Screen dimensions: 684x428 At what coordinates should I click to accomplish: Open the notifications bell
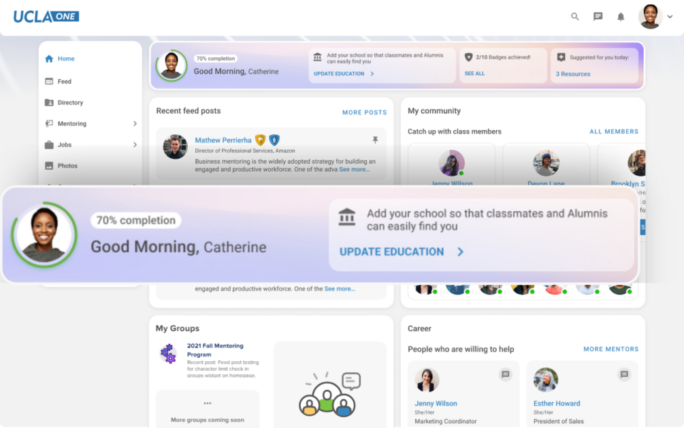pos(620,16)
